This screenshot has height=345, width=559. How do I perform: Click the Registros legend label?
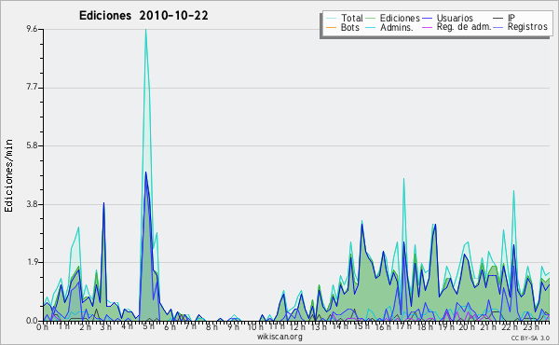pos(527,27)
